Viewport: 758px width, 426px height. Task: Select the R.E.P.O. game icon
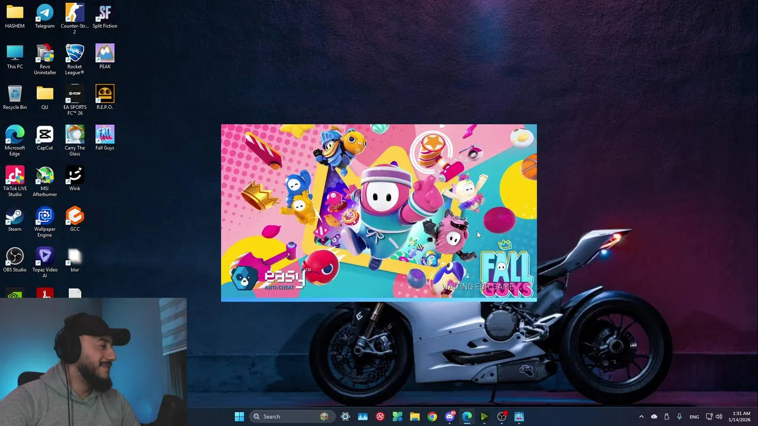click(x=105, y=98)
